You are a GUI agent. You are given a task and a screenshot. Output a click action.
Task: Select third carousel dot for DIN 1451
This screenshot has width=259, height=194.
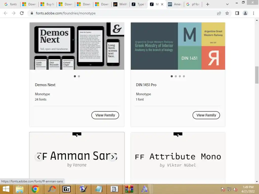180,76
